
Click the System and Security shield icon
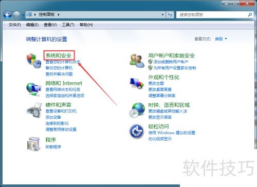(x=34, y=61)
